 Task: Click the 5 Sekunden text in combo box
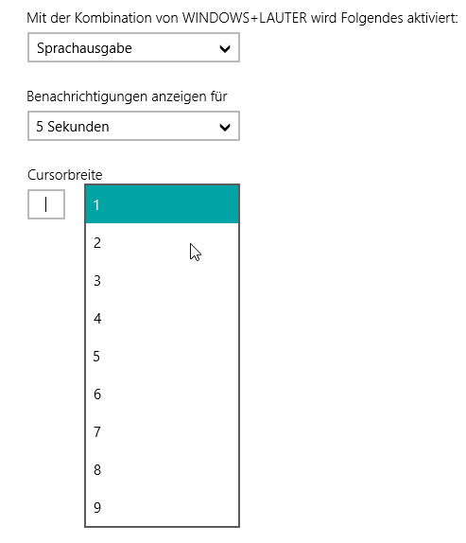point(73,127)
